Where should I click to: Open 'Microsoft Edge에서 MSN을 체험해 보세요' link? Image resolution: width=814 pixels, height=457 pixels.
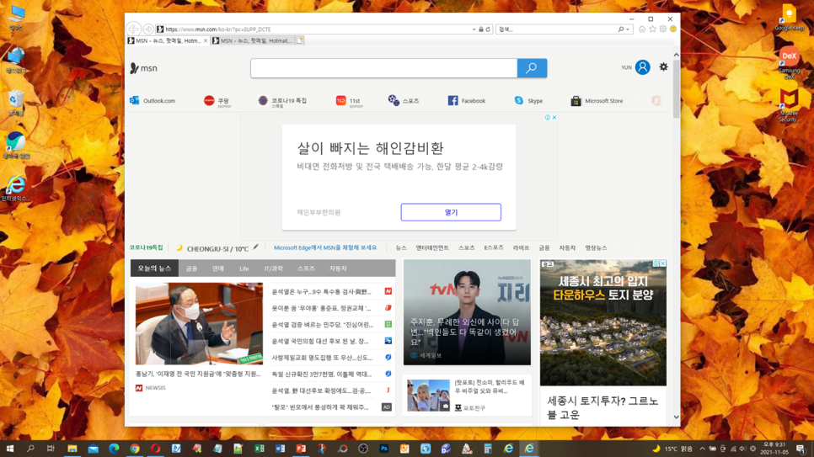pyautogui.click(x=325, y=248)
